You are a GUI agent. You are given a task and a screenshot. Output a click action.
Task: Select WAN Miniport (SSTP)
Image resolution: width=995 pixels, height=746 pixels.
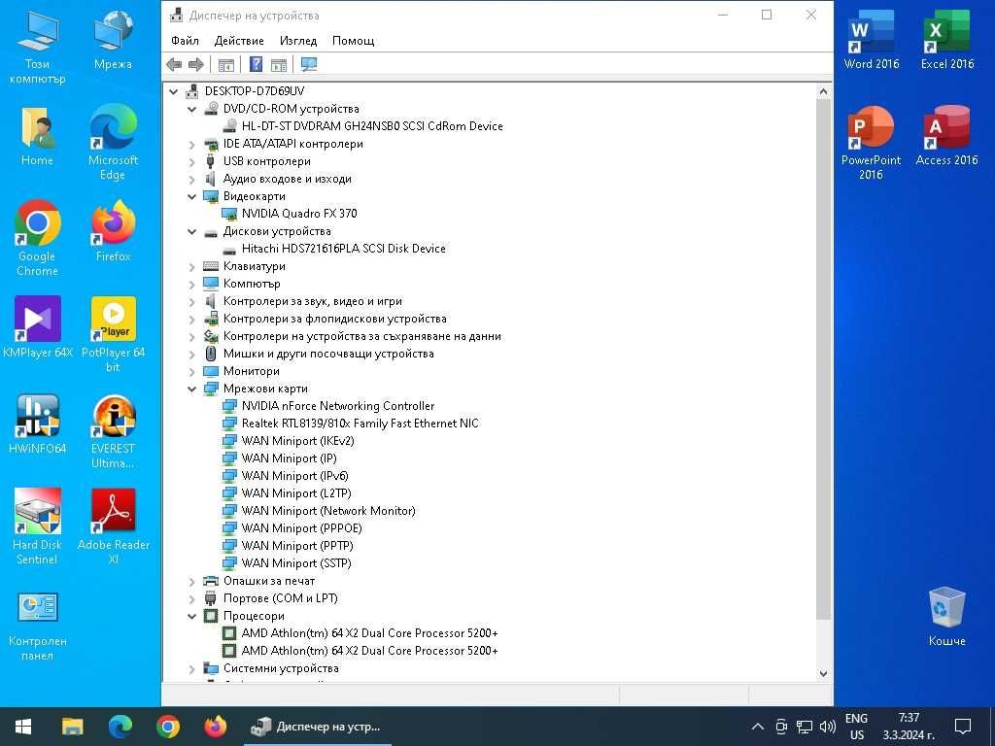point(295,563)
